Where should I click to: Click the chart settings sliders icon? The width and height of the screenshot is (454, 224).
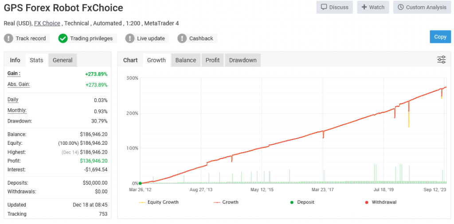[441, 60]
